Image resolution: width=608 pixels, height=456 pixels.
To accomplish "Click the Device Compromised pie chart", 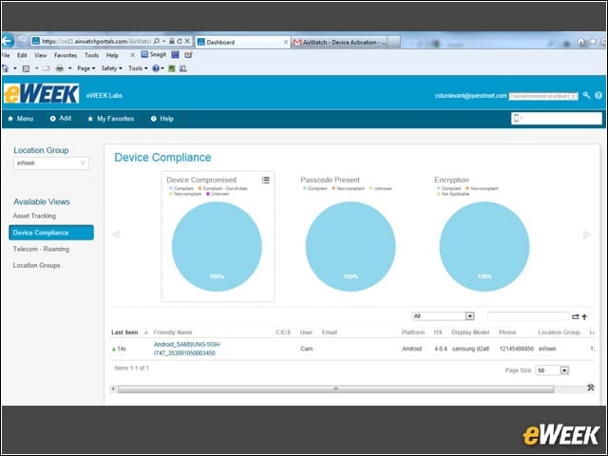I will click(x=217, y=246).
